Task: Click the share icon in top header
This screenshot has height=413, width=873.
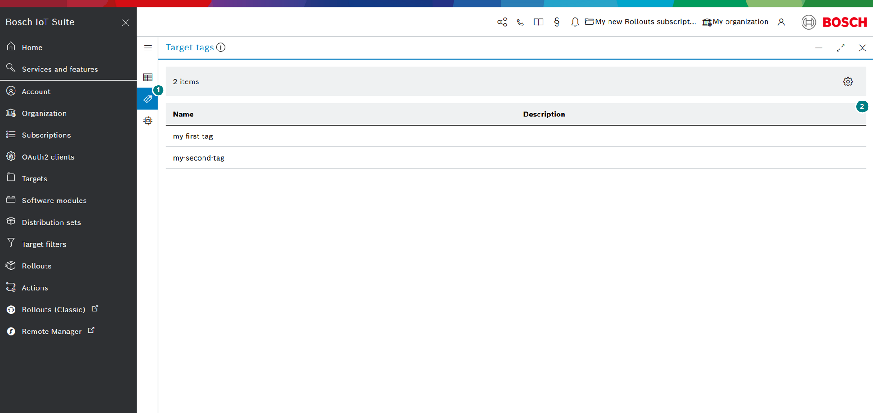Action: tap(502, 22)
